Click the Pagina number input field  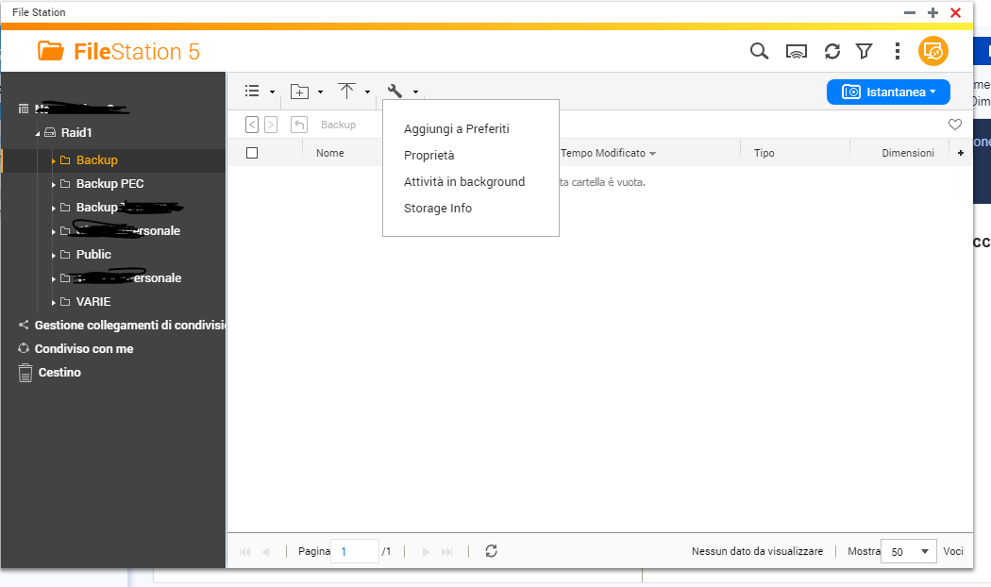tap(354, 551)
